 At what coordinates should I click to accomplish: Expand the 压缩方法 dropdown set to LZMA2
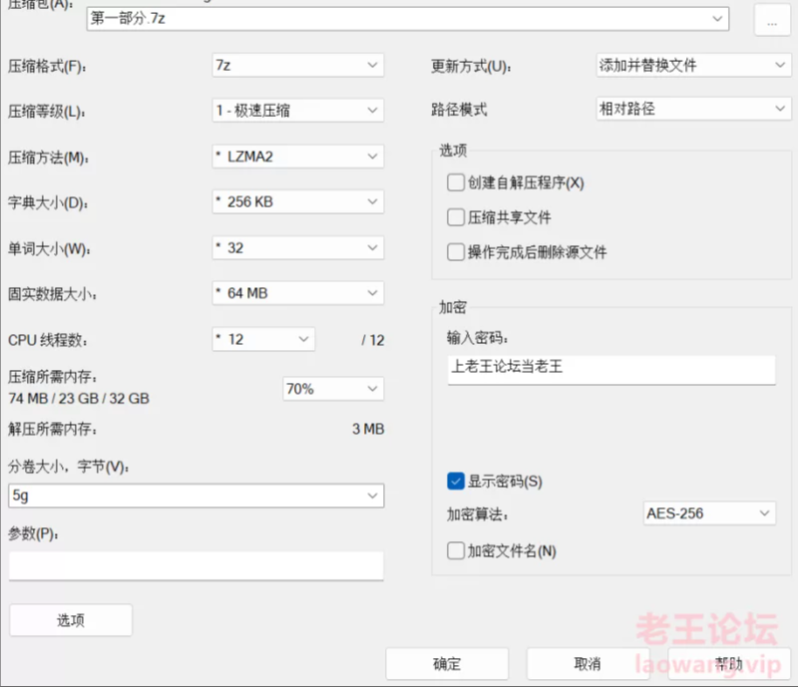pyautogui.click(x=297, y=157)
